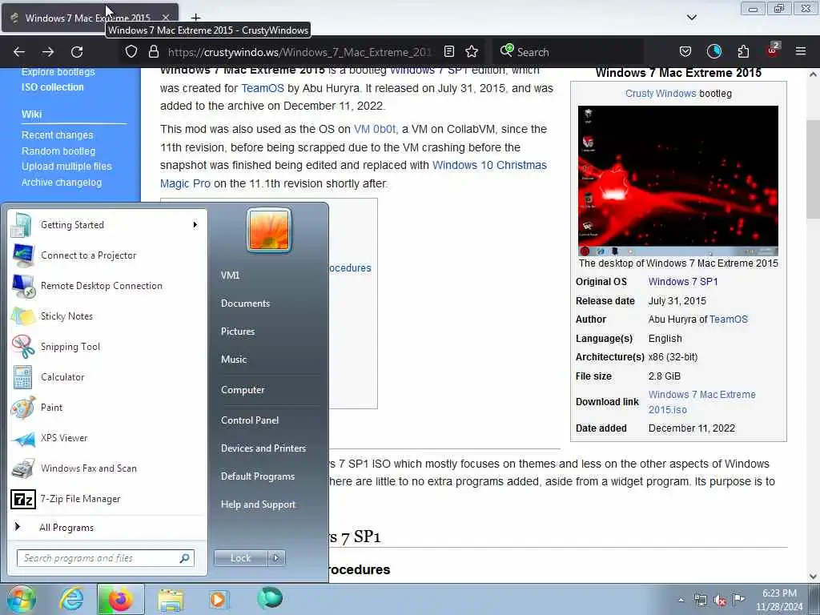
Task: Click the muted volume tray icon
Action: 720,601
